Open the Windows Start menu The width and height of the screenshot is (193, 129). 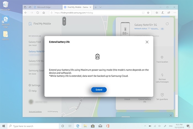4,126
